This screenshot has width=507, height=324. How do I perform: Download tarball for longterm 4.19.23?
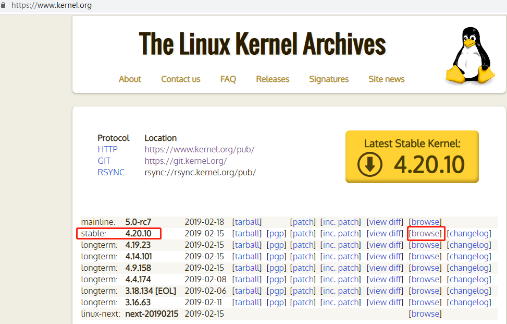(x=247, y=245)
